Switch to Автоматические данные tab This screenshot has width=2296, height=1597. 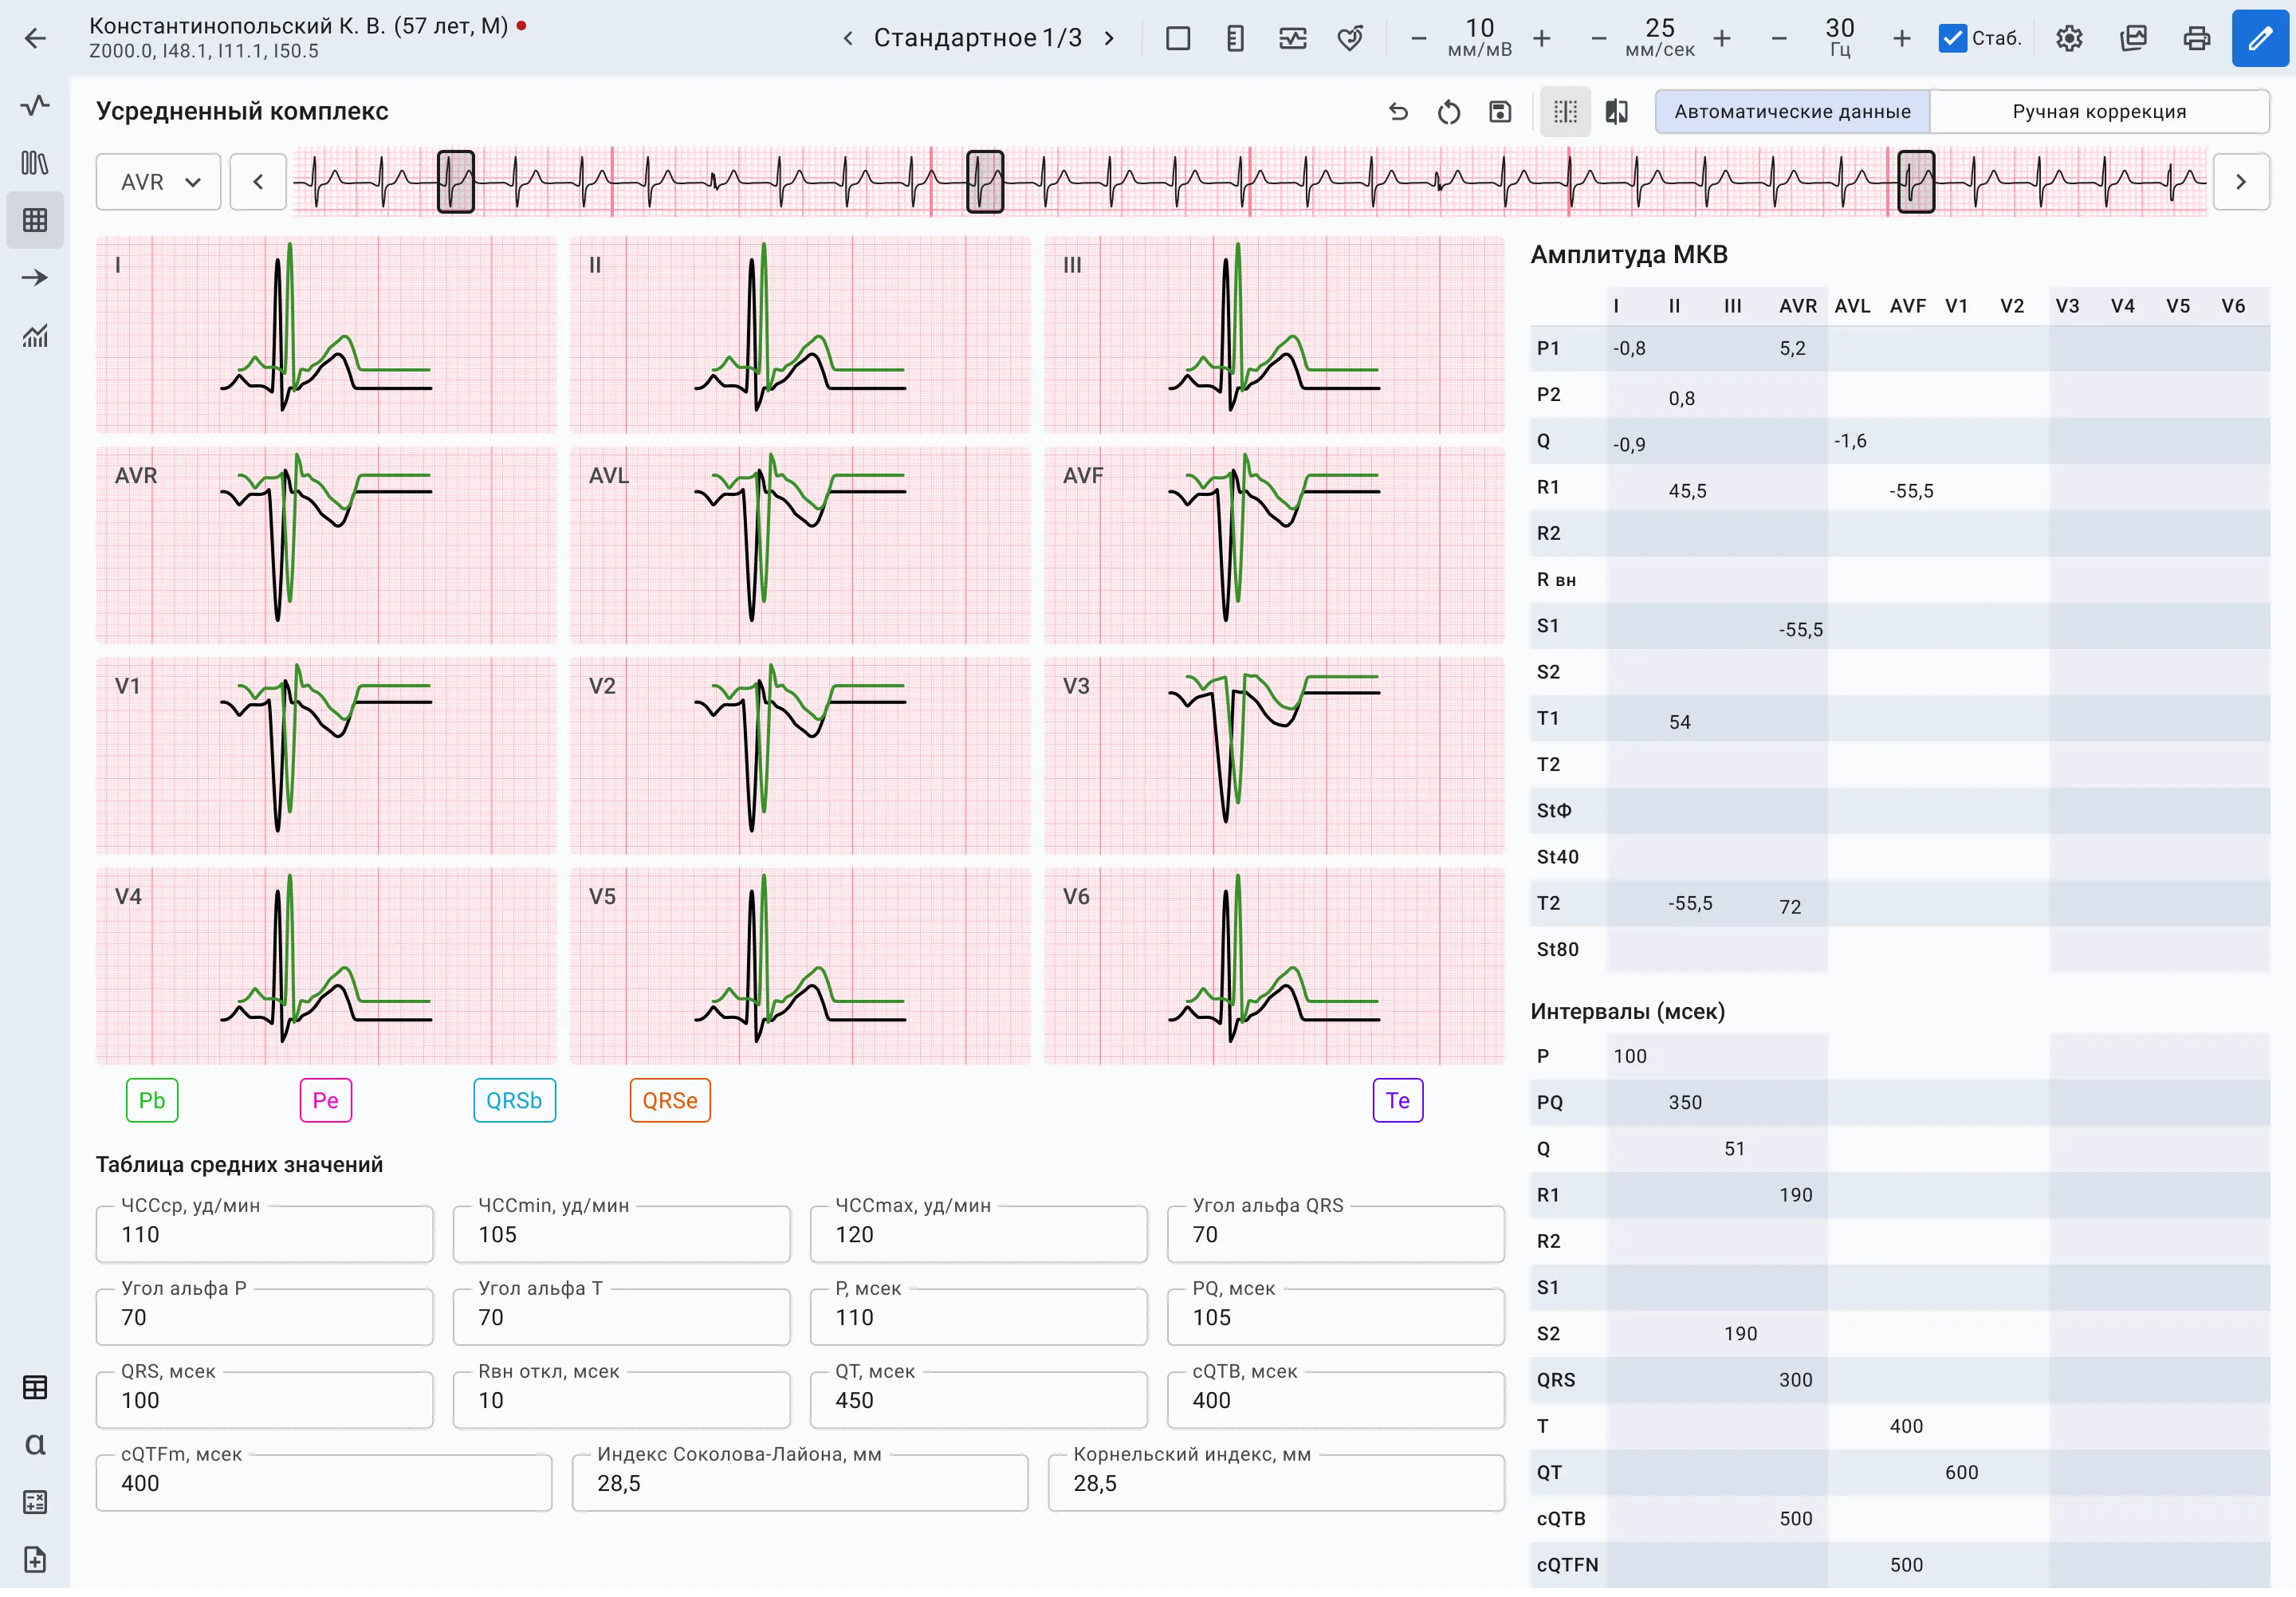click(x=1792, y=111)
